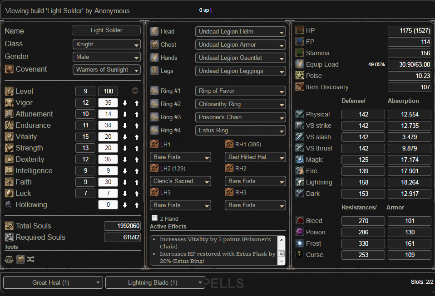
Task: Click the Active Effects scrollbar up arrow
Action: tap(282, 239)
